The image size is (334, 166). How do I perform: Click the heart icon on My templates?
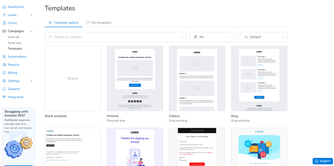tap(88, 23)
